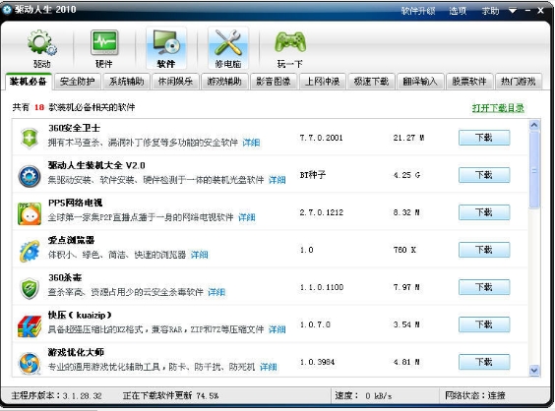Click the title bar app logo icon

coord(7,10)
